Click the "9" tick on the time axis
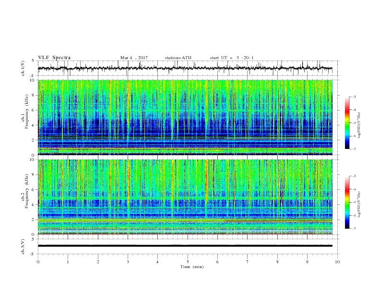The height and width of the screenshot is (294, 380). click(307, 262)
